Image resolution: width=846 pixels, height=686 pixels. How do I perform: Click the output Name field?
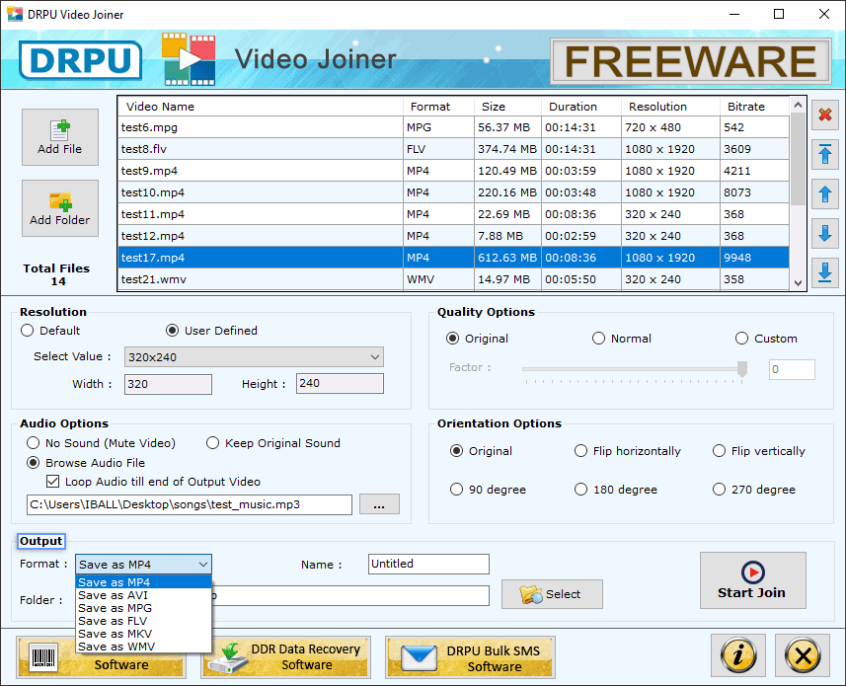coord(428,564)
